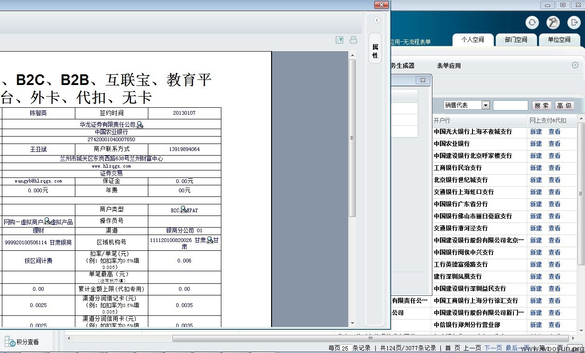The image size is (585, 353).
Task: Click magnifier icon in the 网购-虚拟商户 cell
Action: [47, 221]
